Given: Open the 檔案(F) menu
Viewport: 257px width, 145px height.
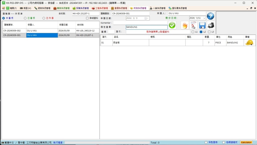Looking at the screenshot, I should pos(12,8).
